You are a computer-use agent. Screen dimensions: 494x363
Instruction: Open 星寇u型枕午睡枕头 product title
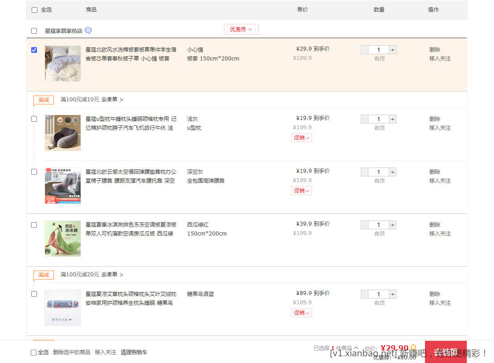click(x=131, y=123)
